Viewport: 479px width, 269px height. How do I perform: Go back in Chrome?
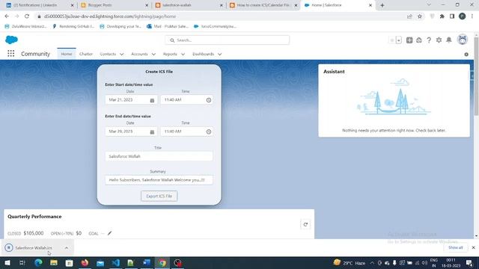coord(7,16)
